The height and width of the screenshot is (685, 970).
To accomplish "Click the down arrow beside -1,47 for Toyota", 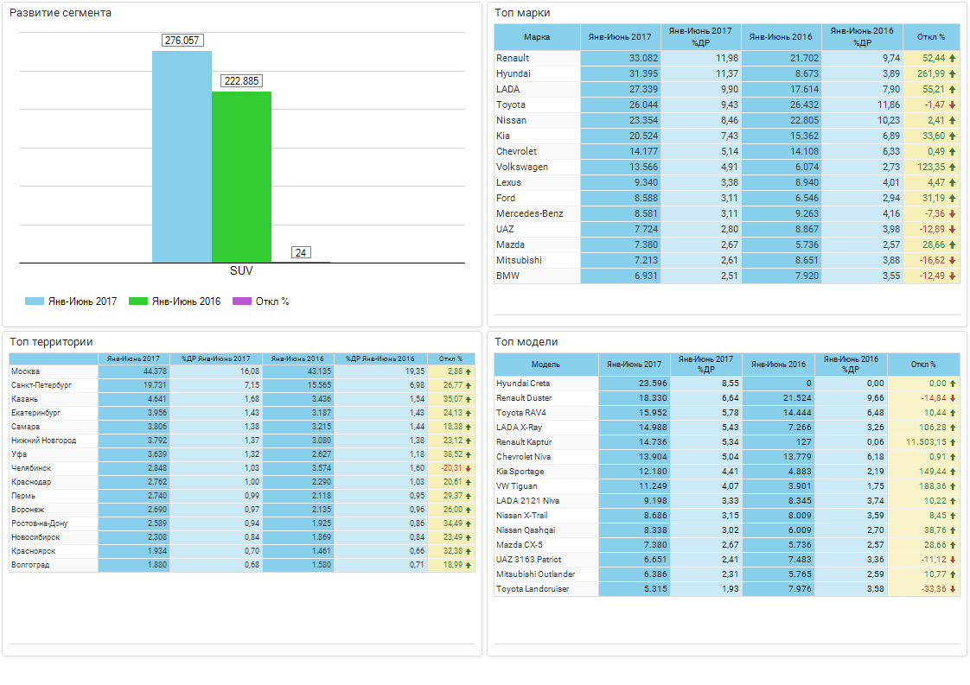I will tap(952, 105).
